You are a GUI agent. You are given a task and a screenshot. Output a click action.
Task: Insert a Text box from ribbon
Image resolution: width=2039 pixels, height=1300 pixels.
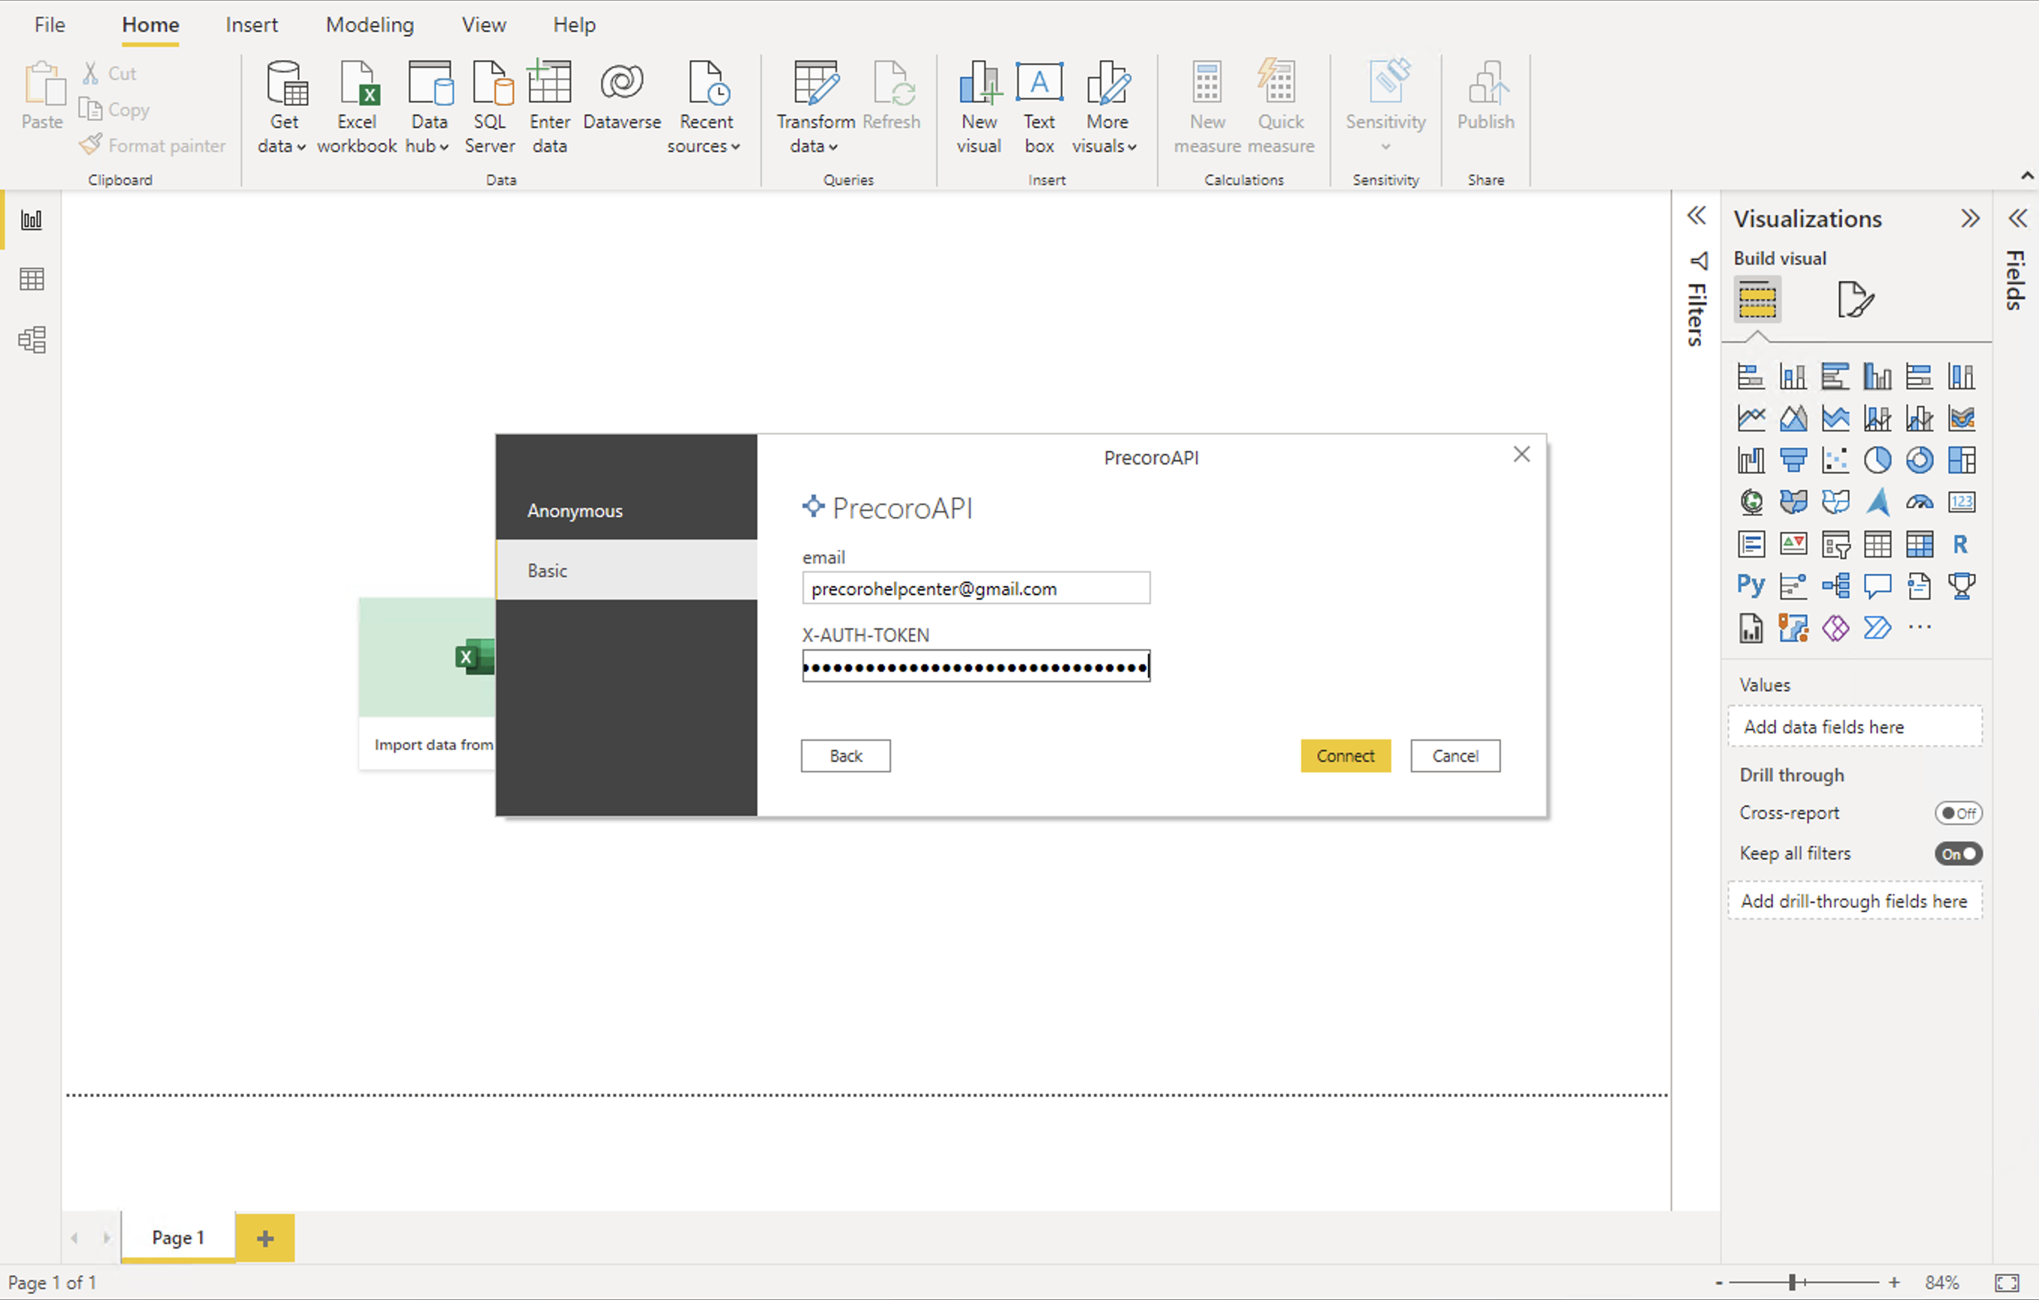[1039, 108]
